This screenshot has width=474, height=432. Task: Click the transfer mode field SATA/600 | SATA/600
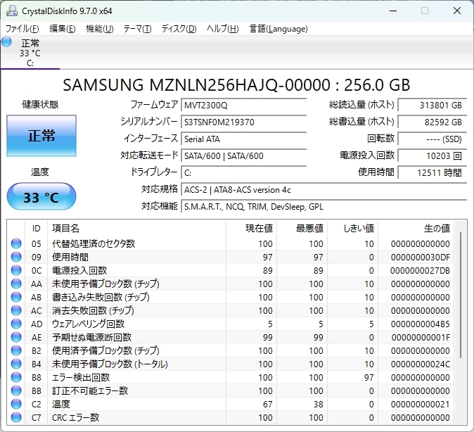243,156
